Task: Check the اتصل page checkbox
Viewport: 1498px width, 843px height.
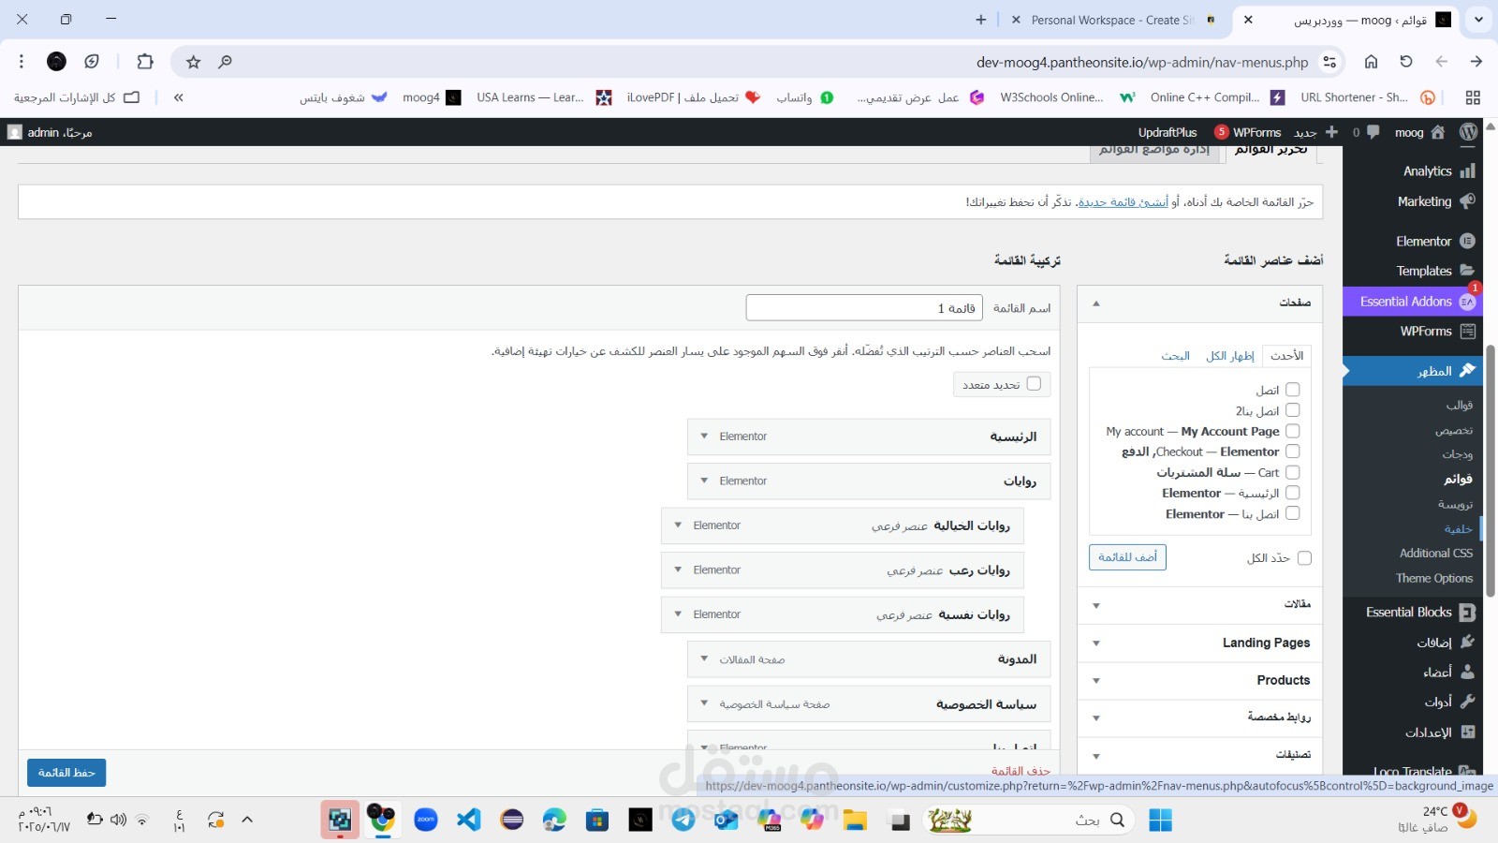Action: click(x=1293, y=390)
